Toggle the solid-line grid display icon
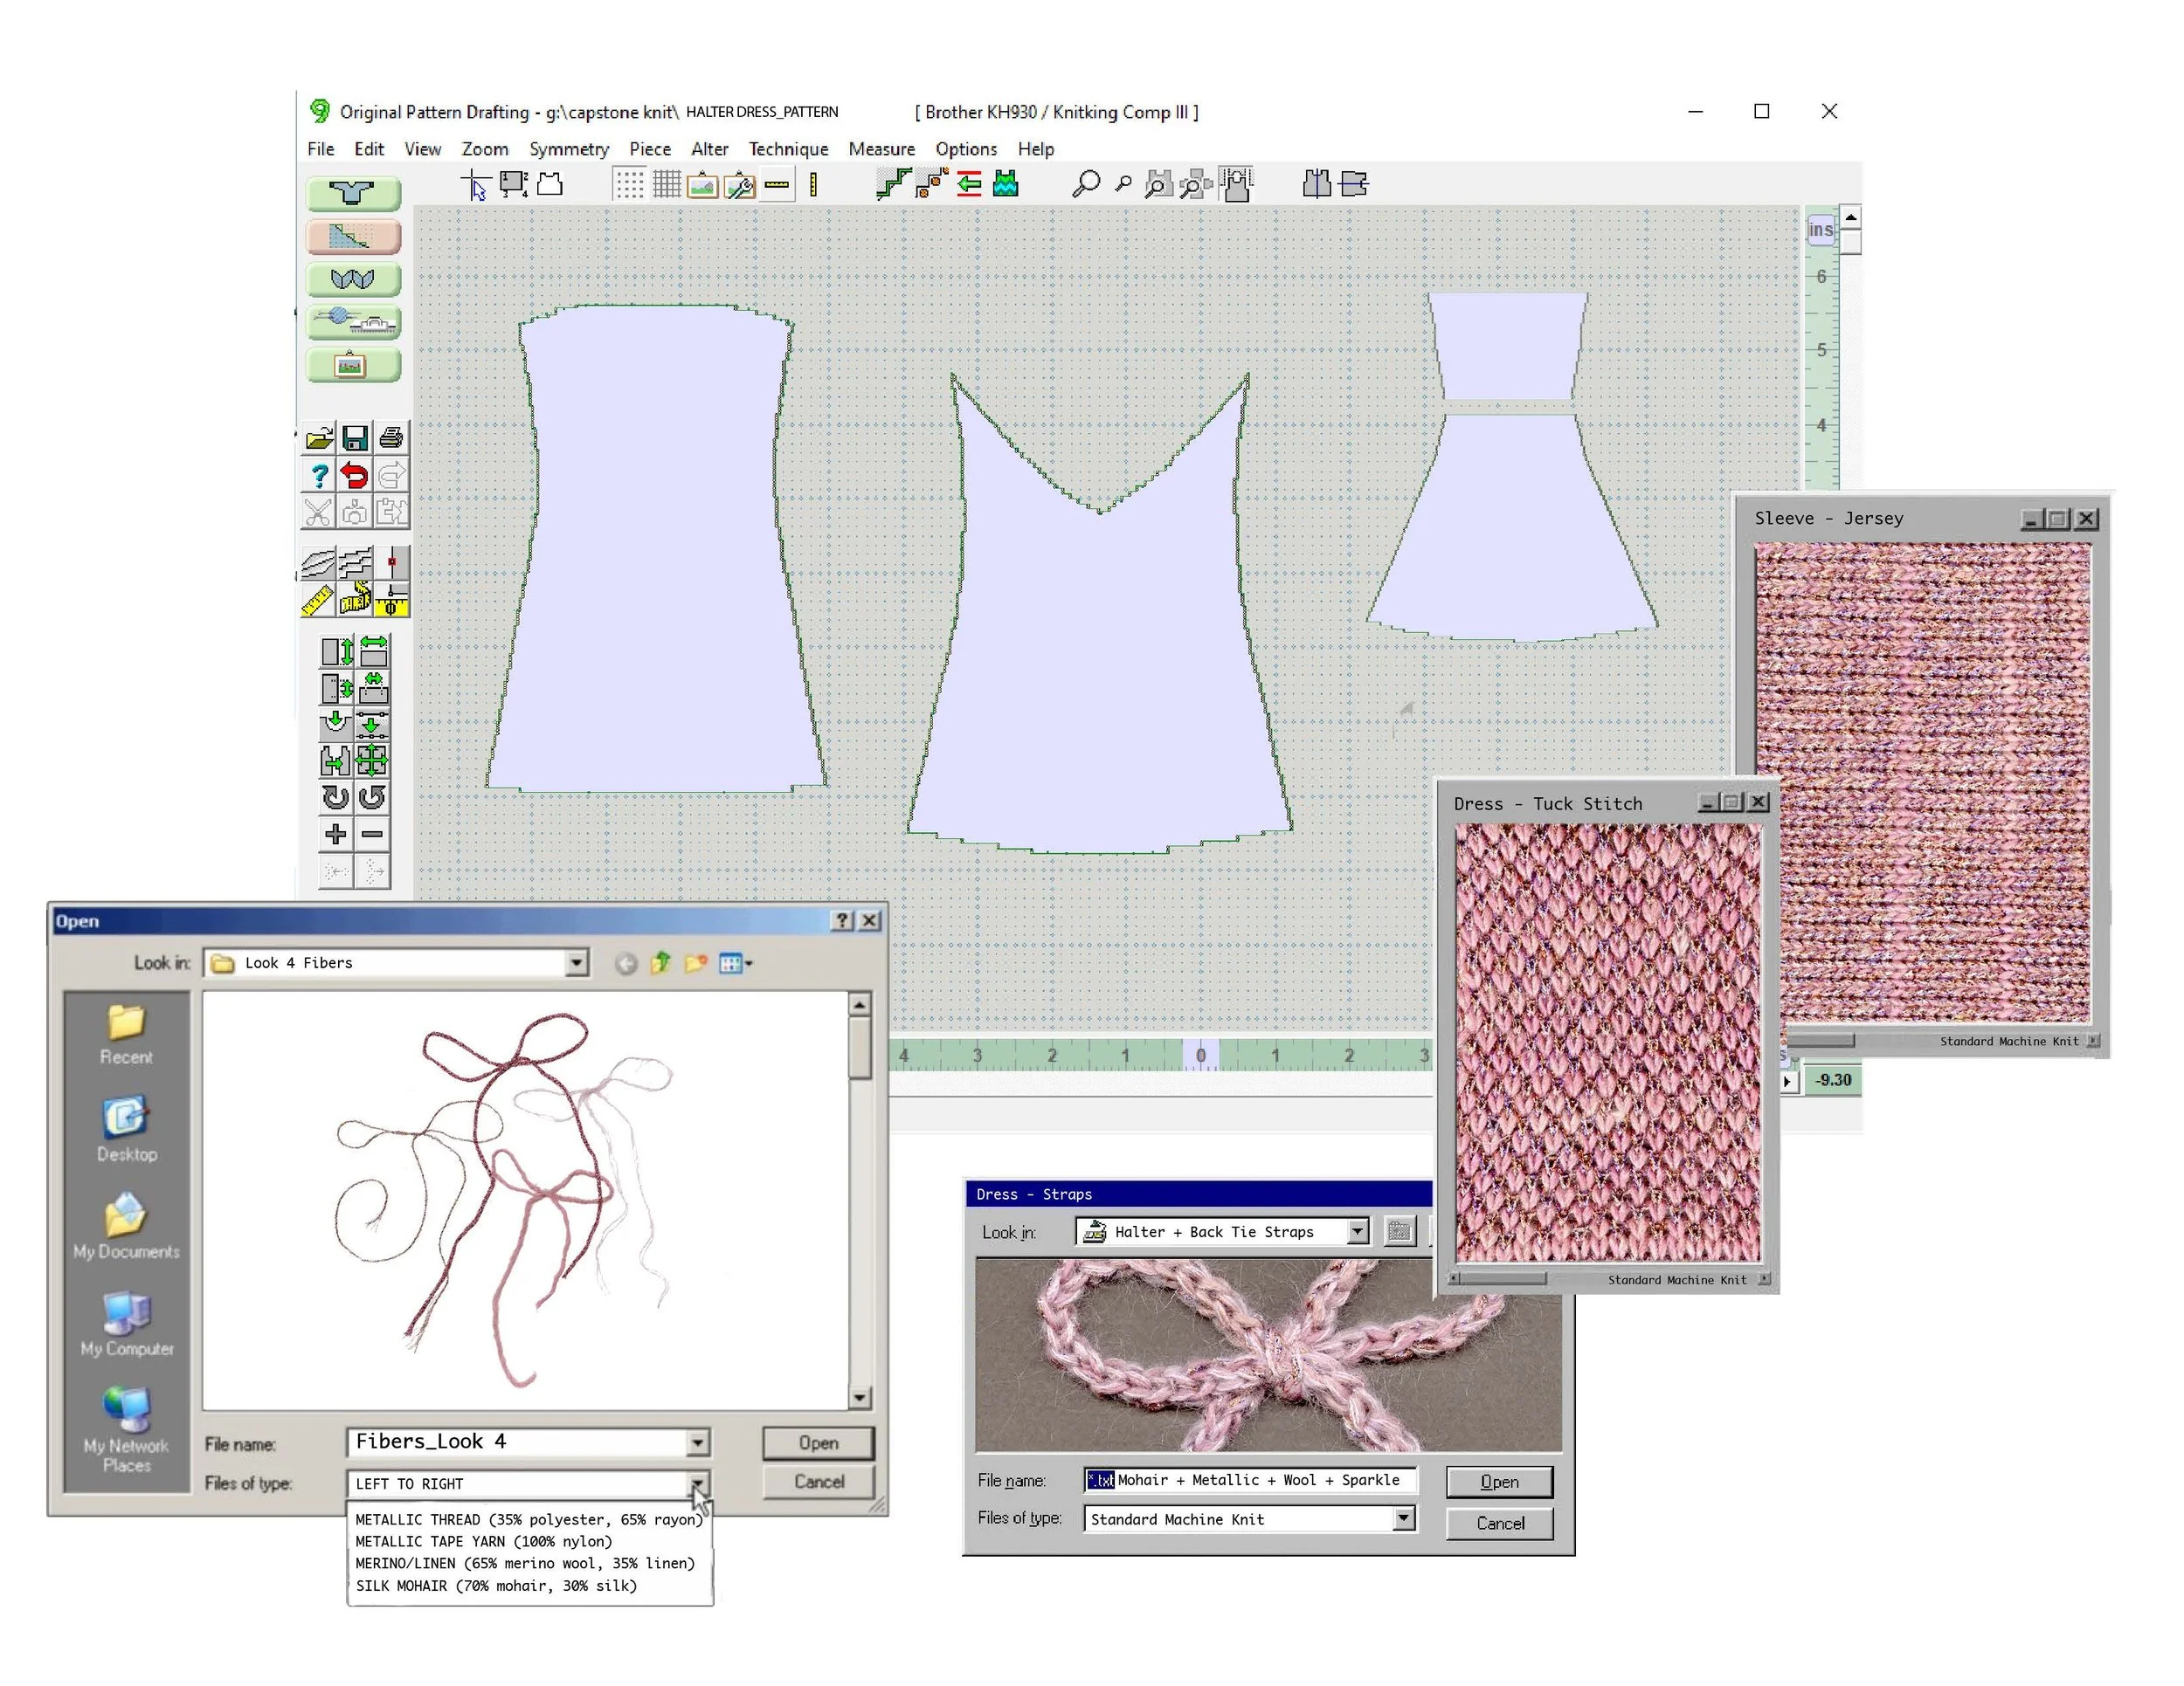This screenshot has height=1686, width=2184. (x=667, y=184)
